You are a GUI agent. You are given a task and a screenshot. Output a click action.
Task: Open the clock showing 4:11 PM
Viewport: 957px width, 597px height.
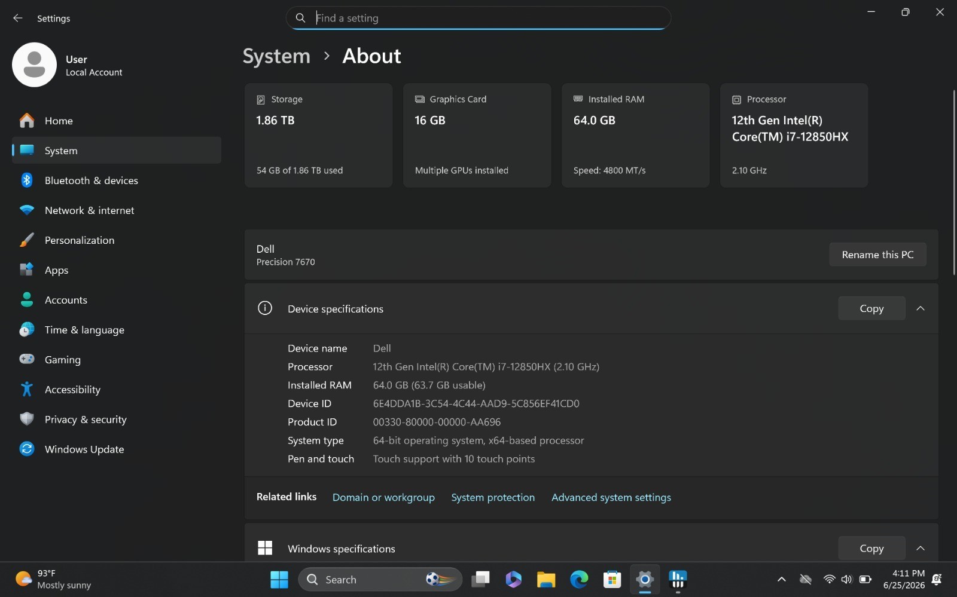pyautogui.click(x=904, y=579)
